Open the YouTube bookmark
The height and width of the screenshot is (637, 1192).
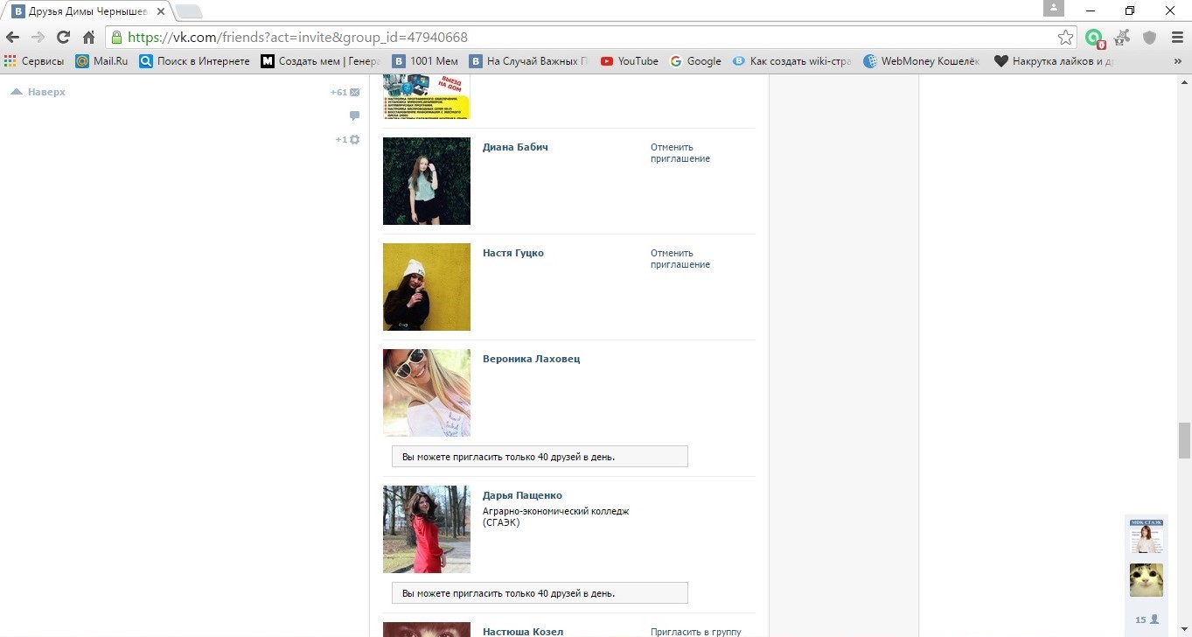coord(630,61)
